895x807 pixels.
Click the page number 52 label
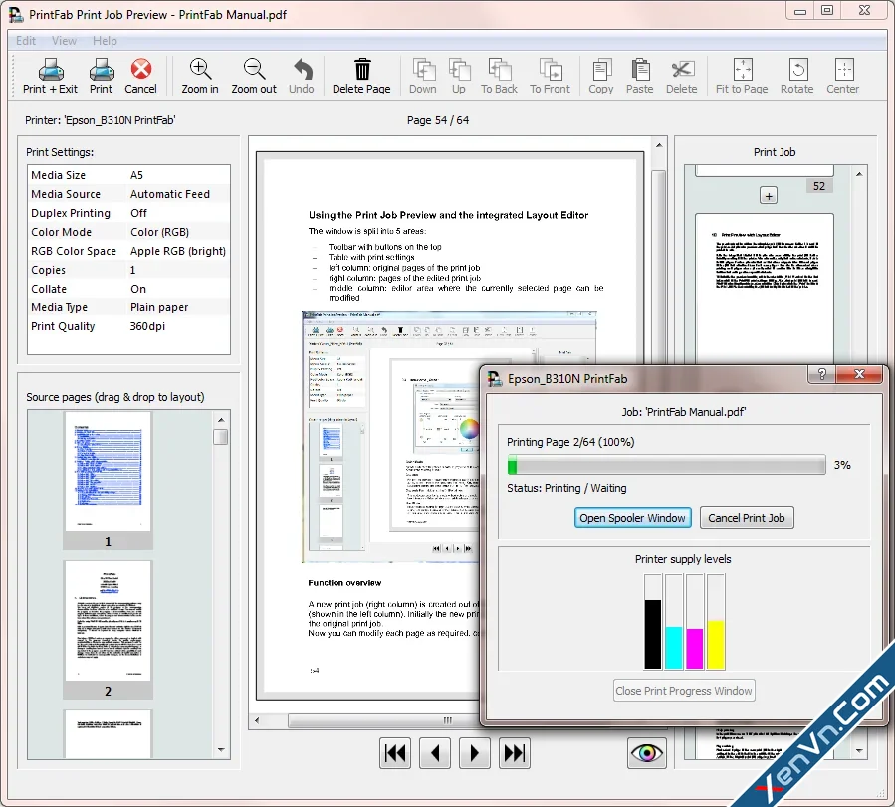click(x=819, y=186)
